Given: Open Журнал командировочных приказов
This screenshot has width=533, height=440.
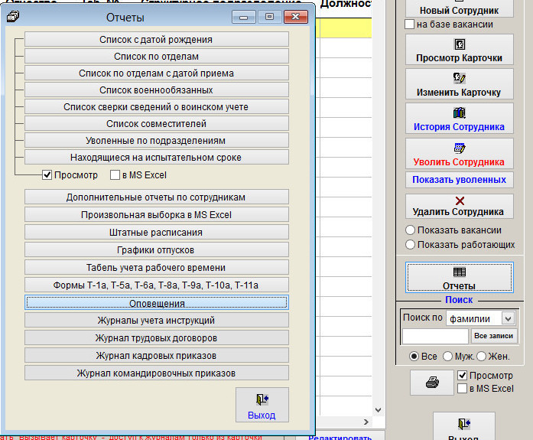Looking at the screenshot, I should (x=157, y=373).
